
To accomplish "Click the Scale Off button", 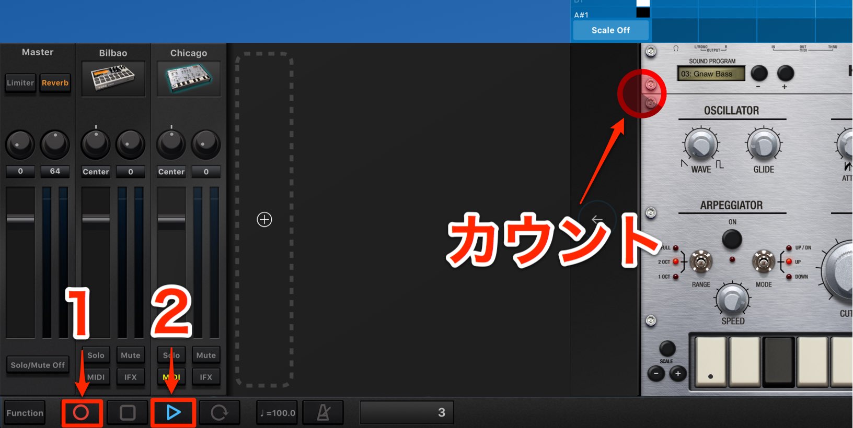I will (611, 30).
